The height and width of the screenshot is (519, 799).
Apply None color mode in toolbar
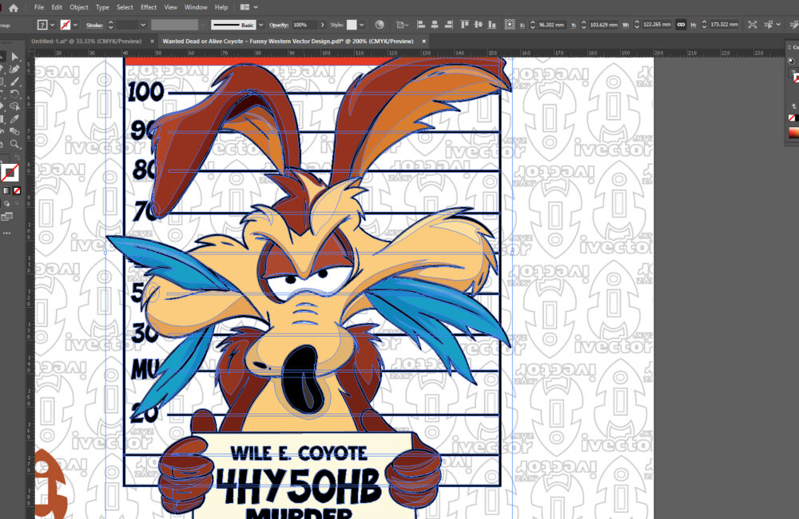[17, 190]
